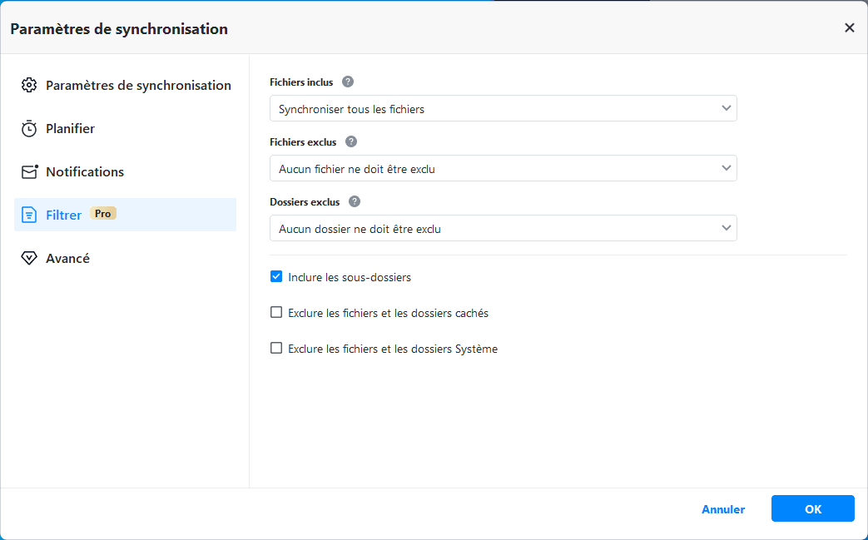Check Exclure les fichiers et dossiers Système
The width and height of the screenshot is (868, 540).
[x=276, y=349]
